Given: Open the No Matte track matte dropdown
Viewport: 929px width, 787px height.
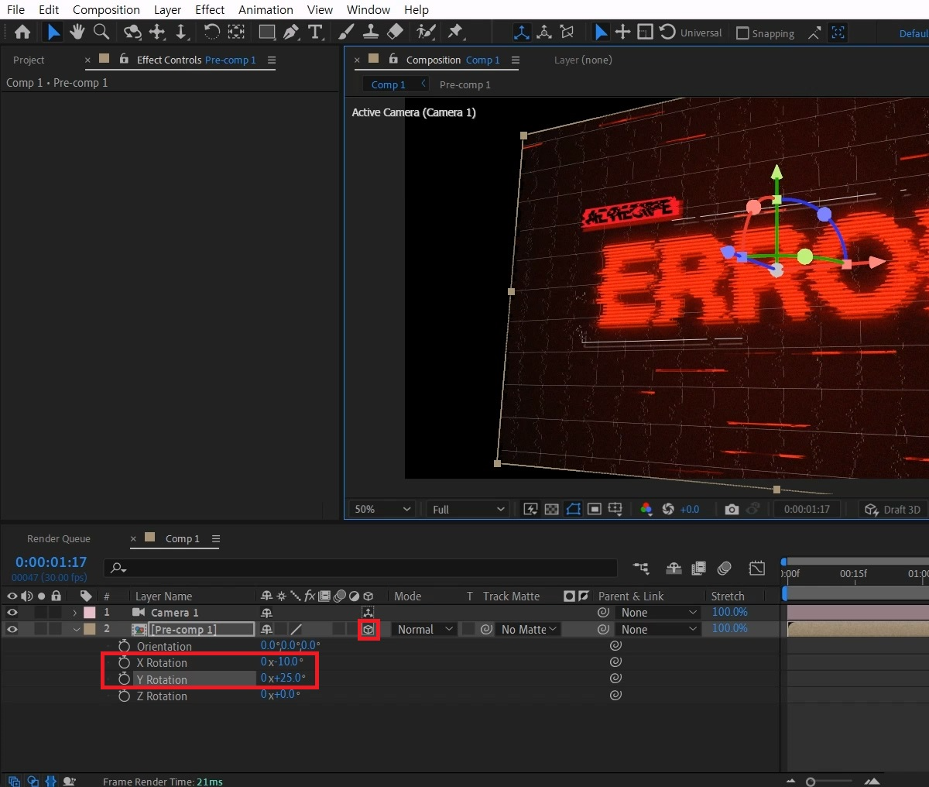Looking at the screenshot, I should click(529, 630).
